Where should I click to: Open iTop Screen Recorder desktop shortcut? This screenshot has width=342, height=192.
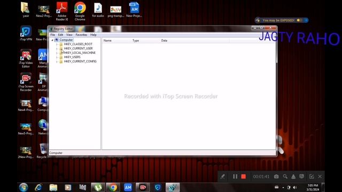coord(26,82)
